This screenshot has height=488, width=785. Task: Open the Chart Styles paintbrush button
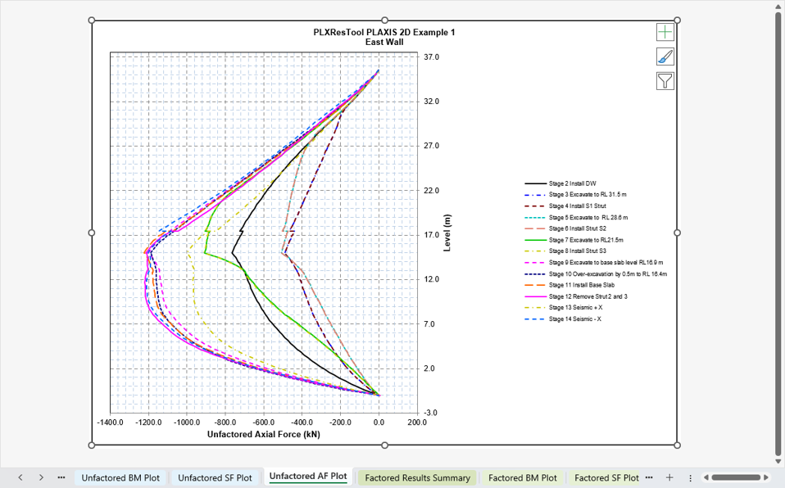665,56
